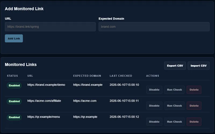Click the Monitored Links heading
Image resolution: width=215 pixels, height=134 pixels.
coord(21,64)
